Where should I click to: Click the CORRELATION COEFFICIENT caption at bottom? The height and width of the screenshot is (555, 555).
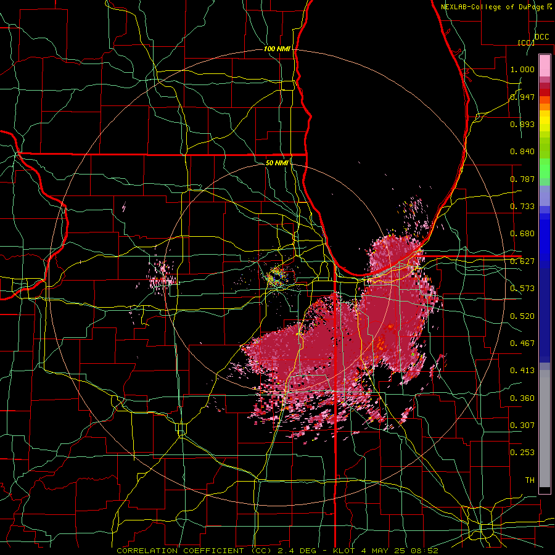pos(277,551)
